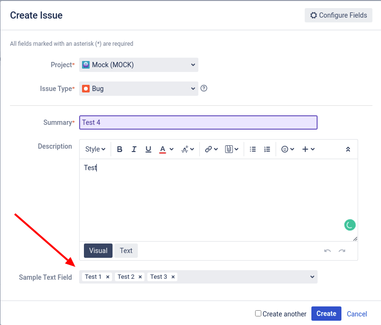Insert a bulleted list
Image resolution: width=381 pixels, height=325 pixels.
pyautogui.click(x=253, y=149)
